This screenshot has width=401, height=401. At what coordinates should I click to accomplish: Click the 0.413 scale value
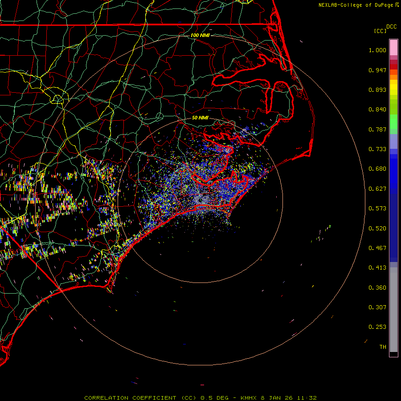[377, 268]
